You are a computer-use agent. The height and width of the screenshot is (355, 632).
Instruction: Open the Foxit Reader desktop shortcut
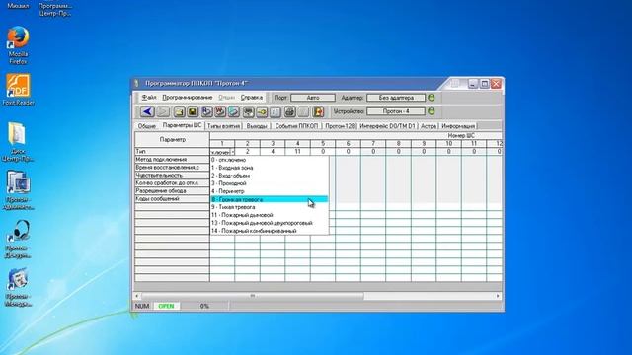[x=18, y=90]
